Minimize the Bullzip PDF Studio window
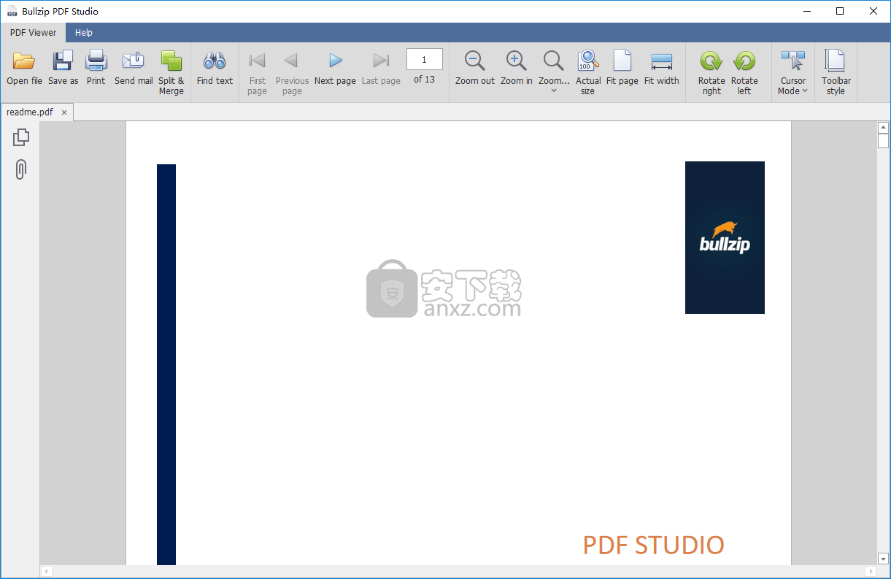Image resolution: width=891 pixels, height=579 pixels. coord(807,11)
